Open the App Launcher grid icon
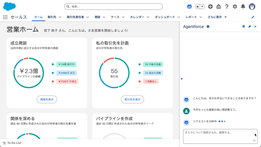Image resolution: width=261 pixels, height=147 pixels. pos(5,17)
